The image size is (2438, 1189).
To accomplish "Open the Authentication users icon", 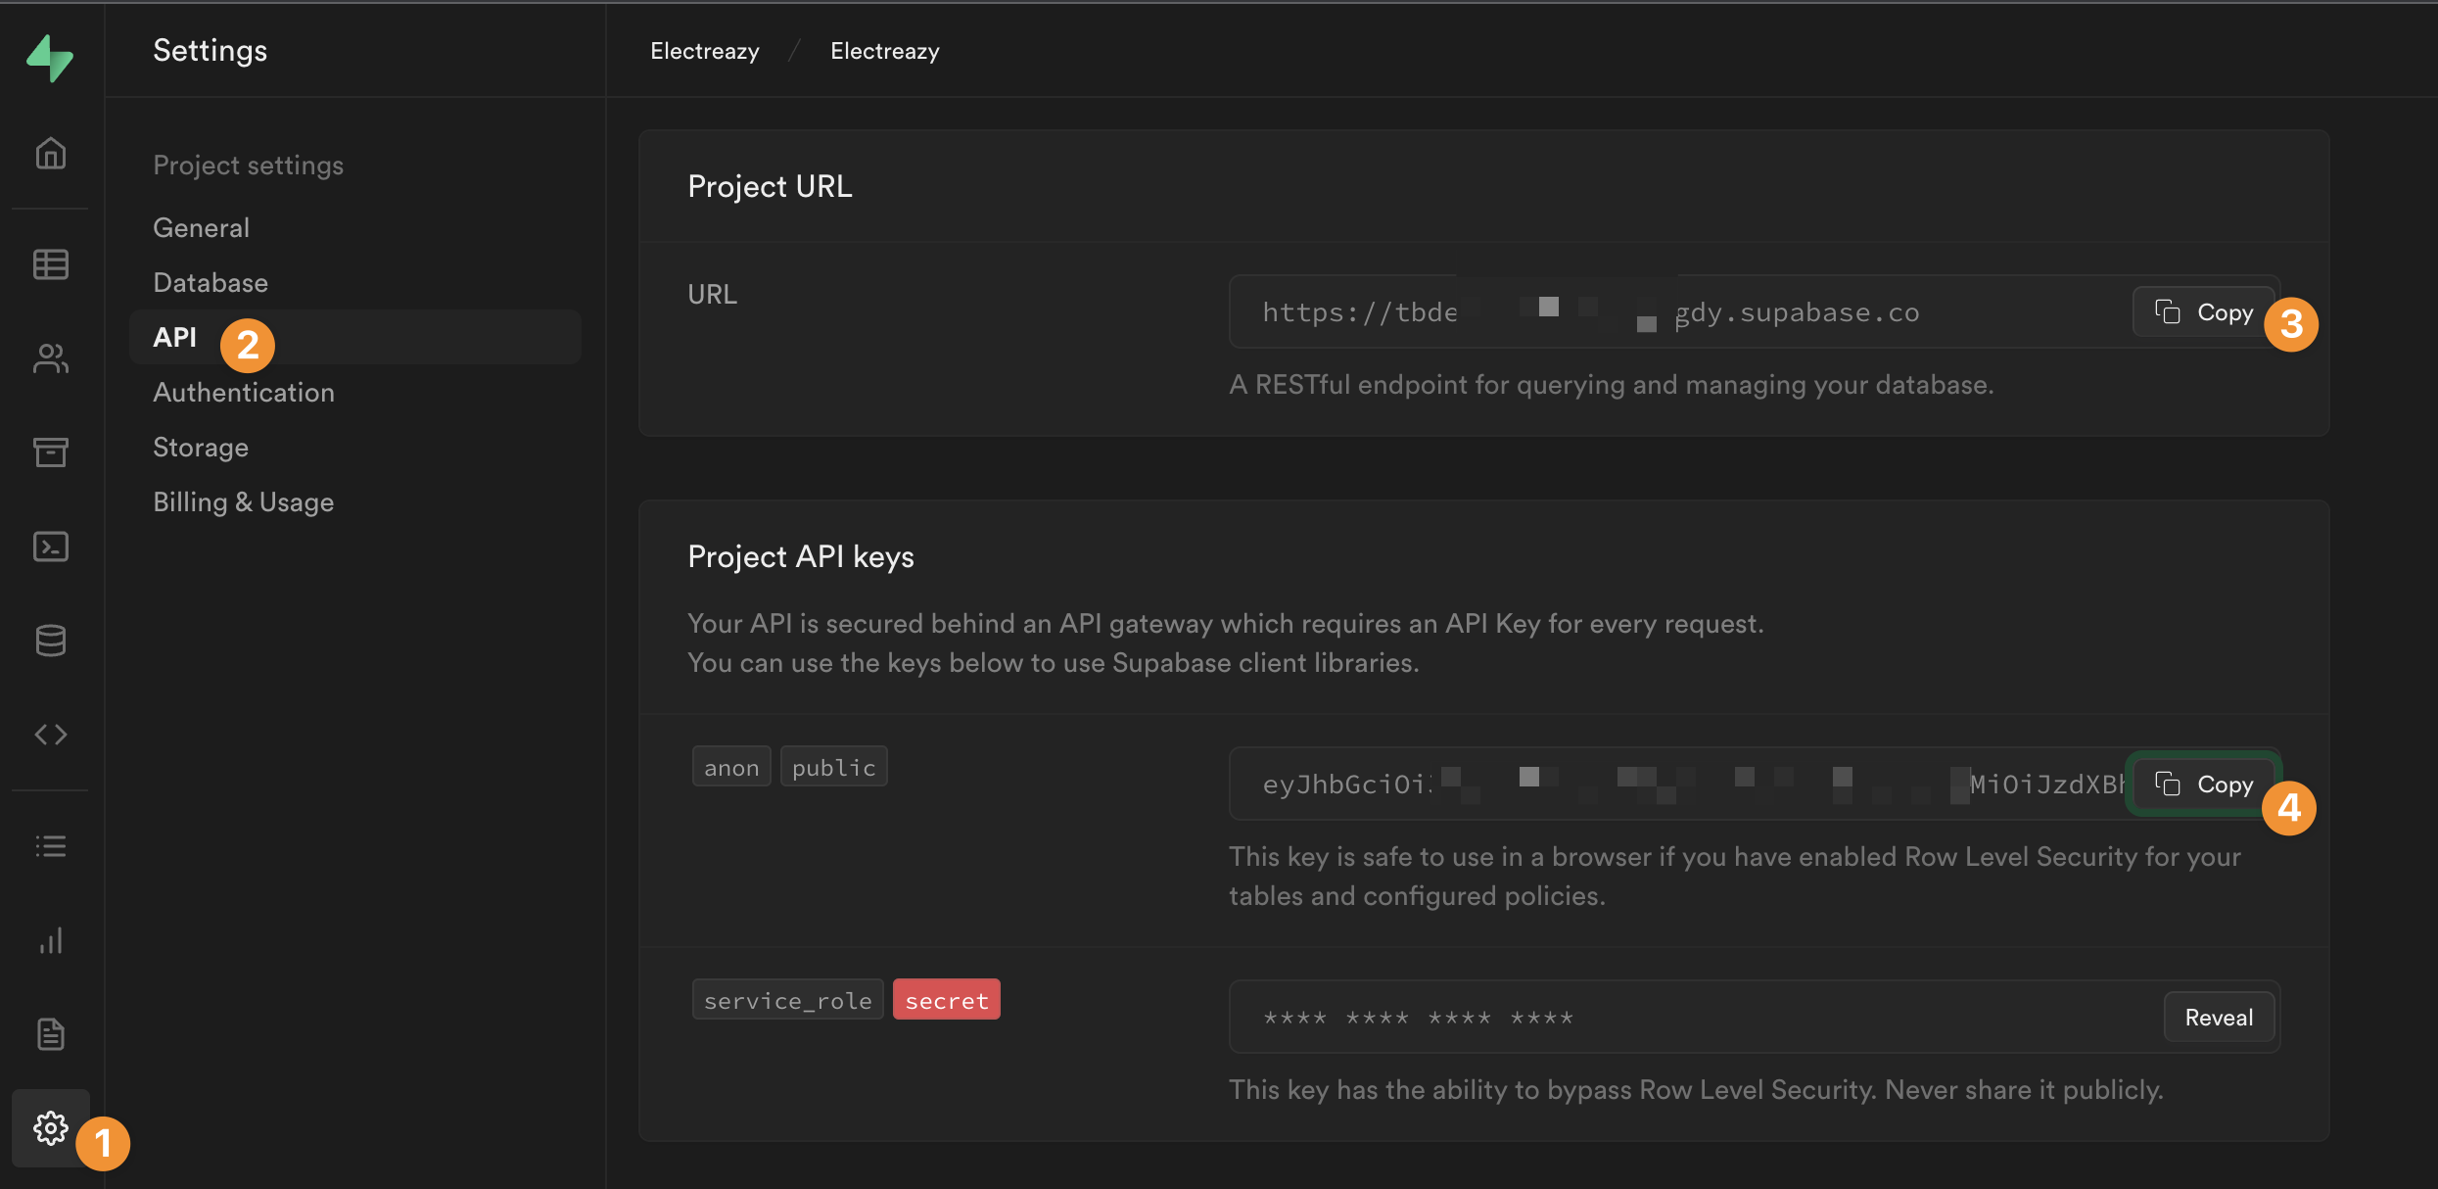I will [51, 358].
